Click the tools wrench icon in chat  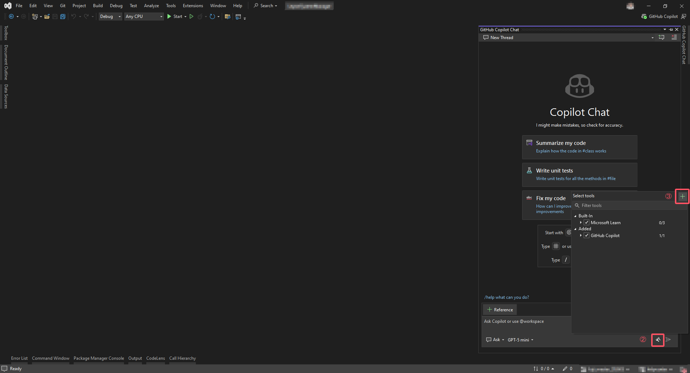[x=658, y=340]
